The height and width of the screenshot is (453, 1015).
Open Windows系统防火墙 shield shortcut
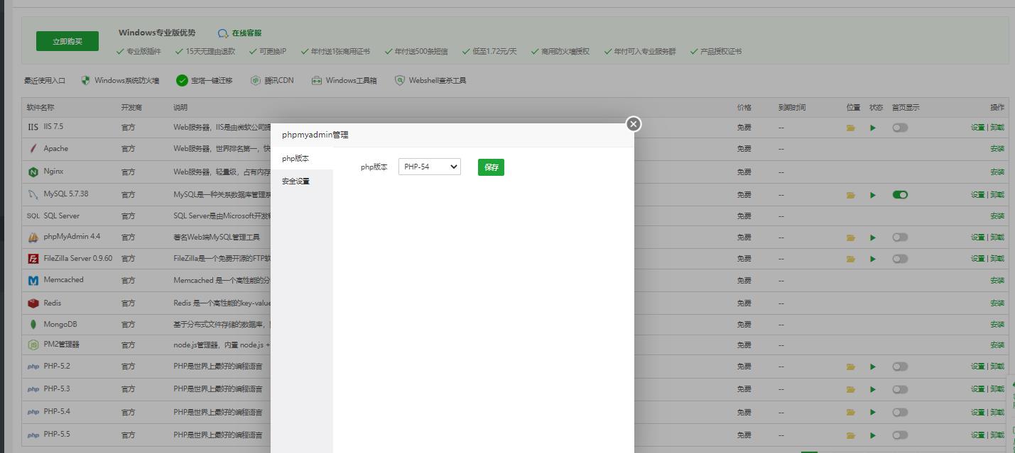click(x=86, y=81)
